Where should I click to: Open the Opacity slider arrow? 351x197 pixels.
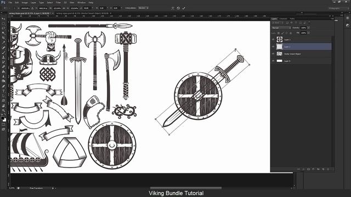(308, 28)
